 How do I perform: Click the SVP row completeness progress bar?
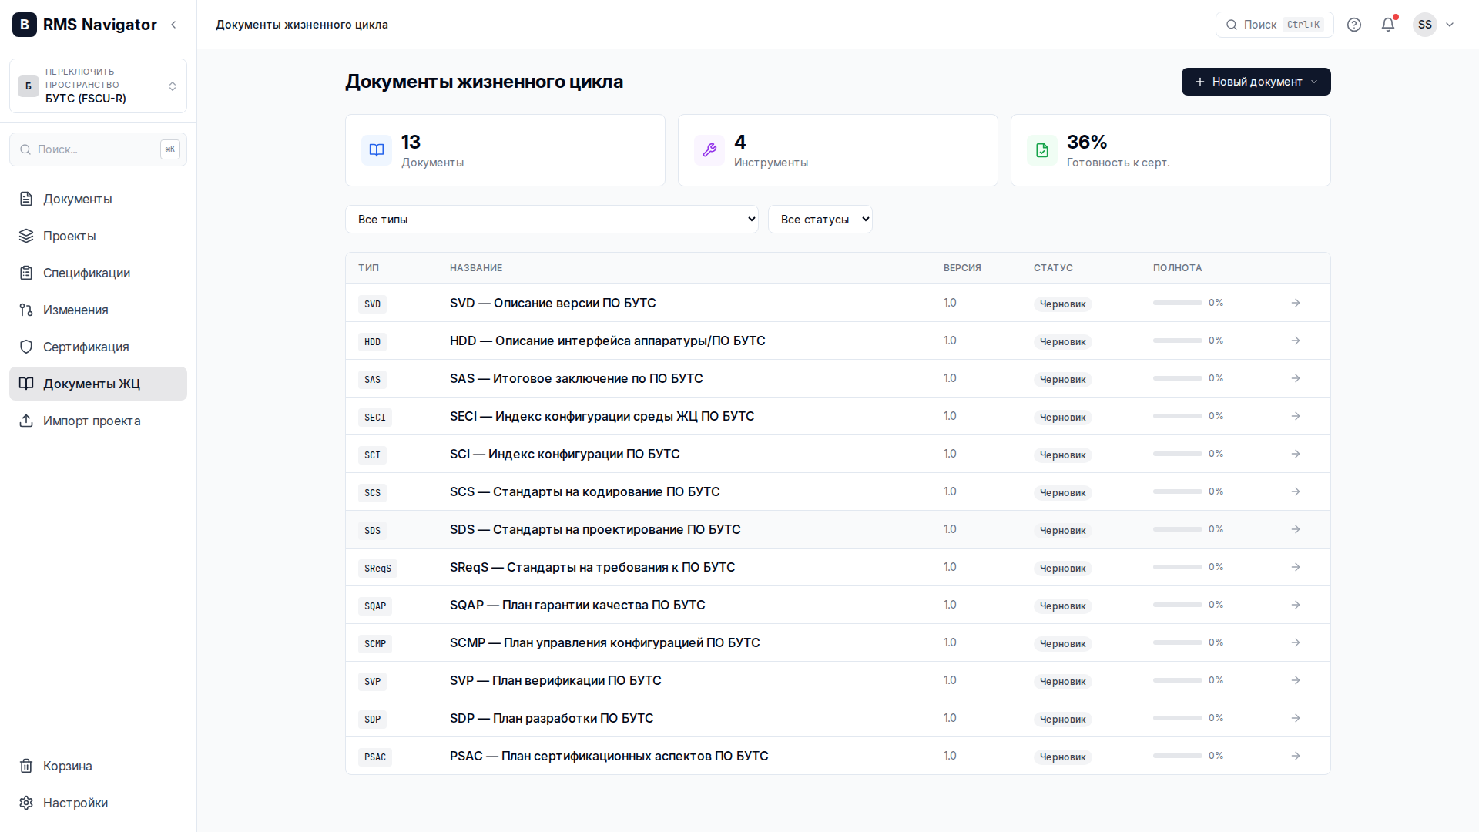pos(1177,680)
